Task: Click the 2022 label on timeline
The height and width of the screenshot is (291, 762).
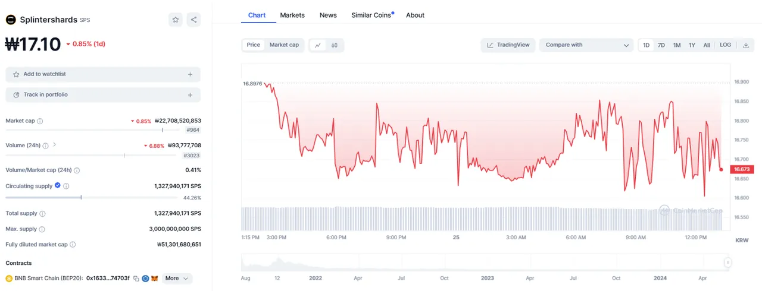Action: 316,278
